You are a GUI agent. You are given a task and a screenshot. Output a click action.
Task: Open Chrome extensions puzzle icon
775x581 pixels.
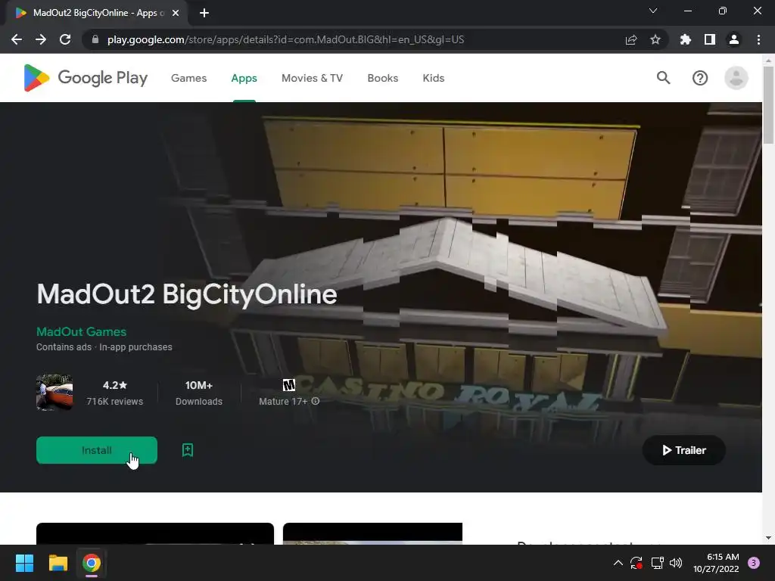(x=685, y=39)
